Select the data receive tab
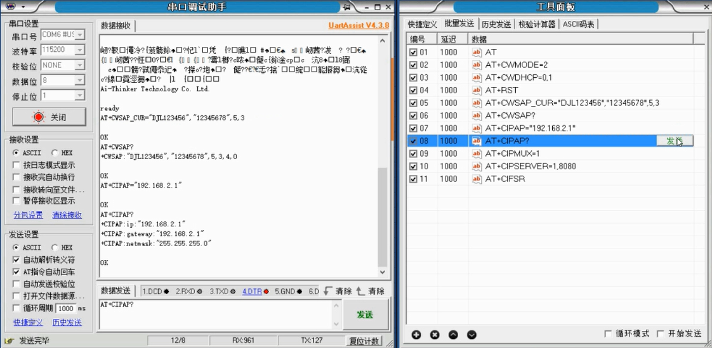Viewport: 712px width, 348px height. coord(115,25)
